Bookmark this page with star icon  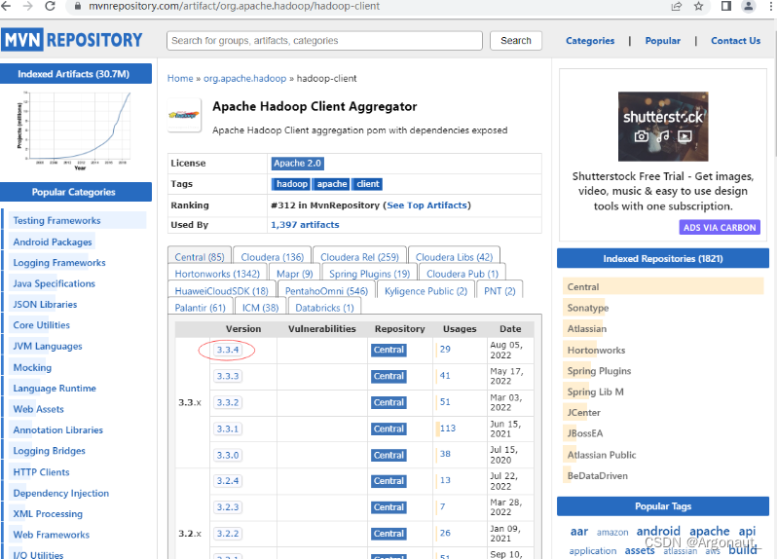[x=699, y=6]
